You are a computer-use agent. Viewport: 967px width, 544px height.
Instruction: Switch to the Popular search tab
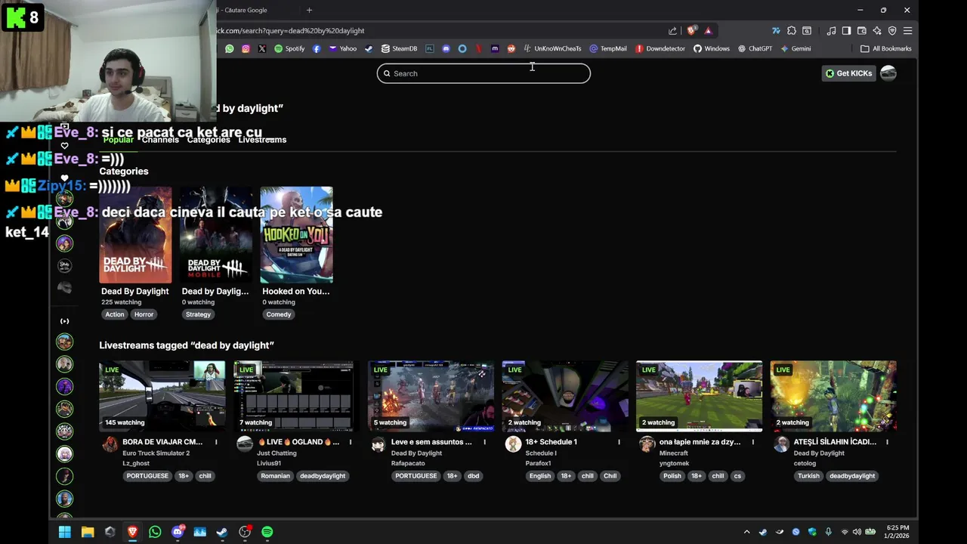(118, 140)
